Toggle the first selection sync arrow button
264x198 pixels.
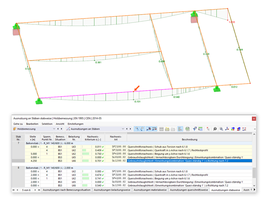click(x=137, y=129)
